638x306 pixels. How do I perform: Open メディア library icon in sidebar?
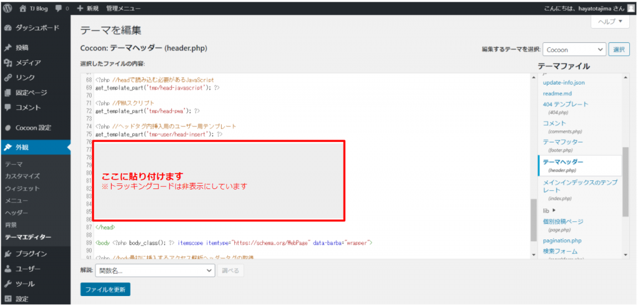pos(8,63)
